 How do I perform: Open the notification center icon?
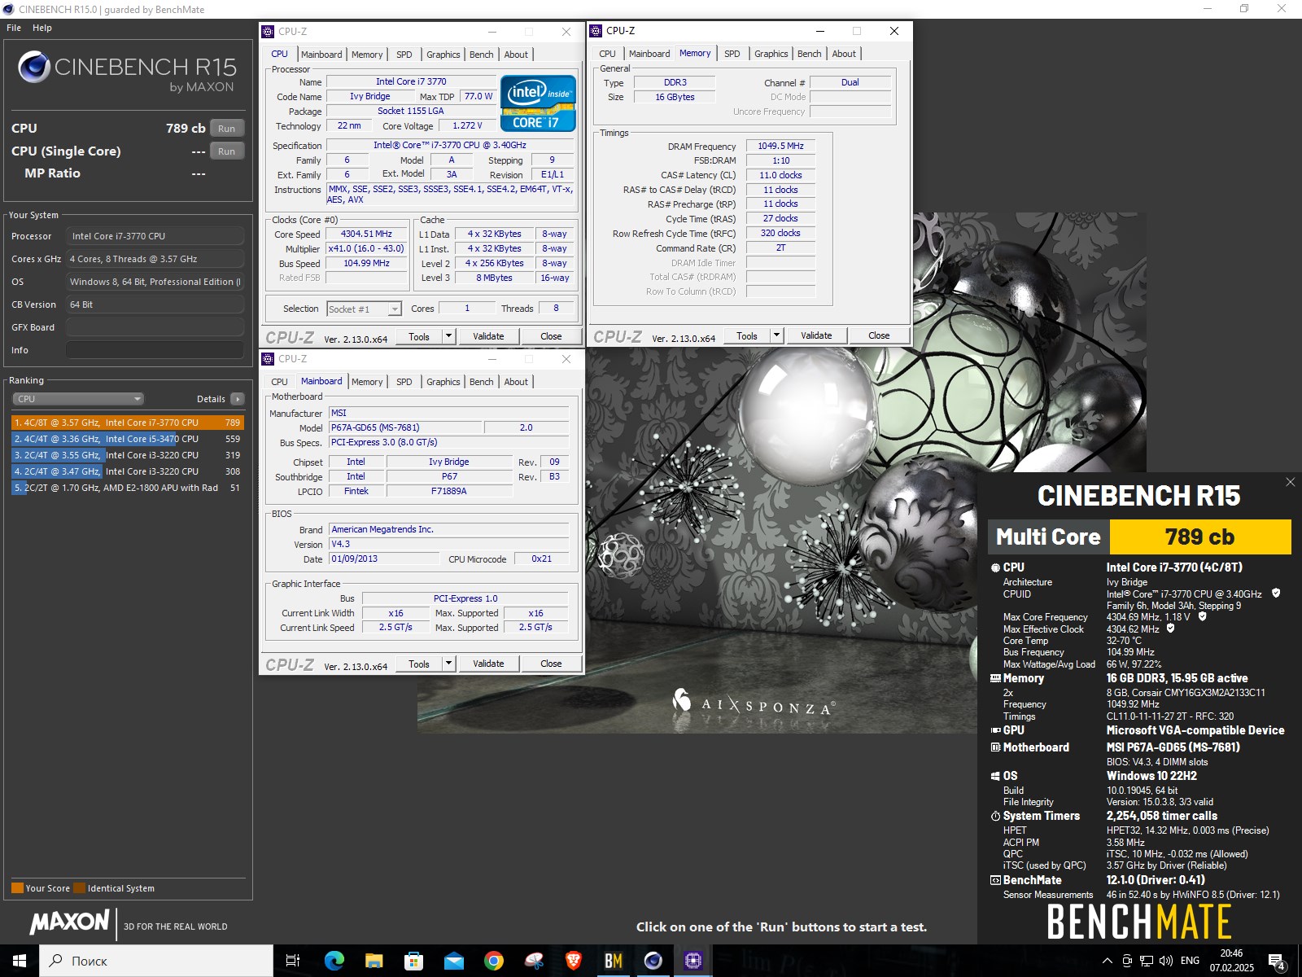pos(1277,962)
